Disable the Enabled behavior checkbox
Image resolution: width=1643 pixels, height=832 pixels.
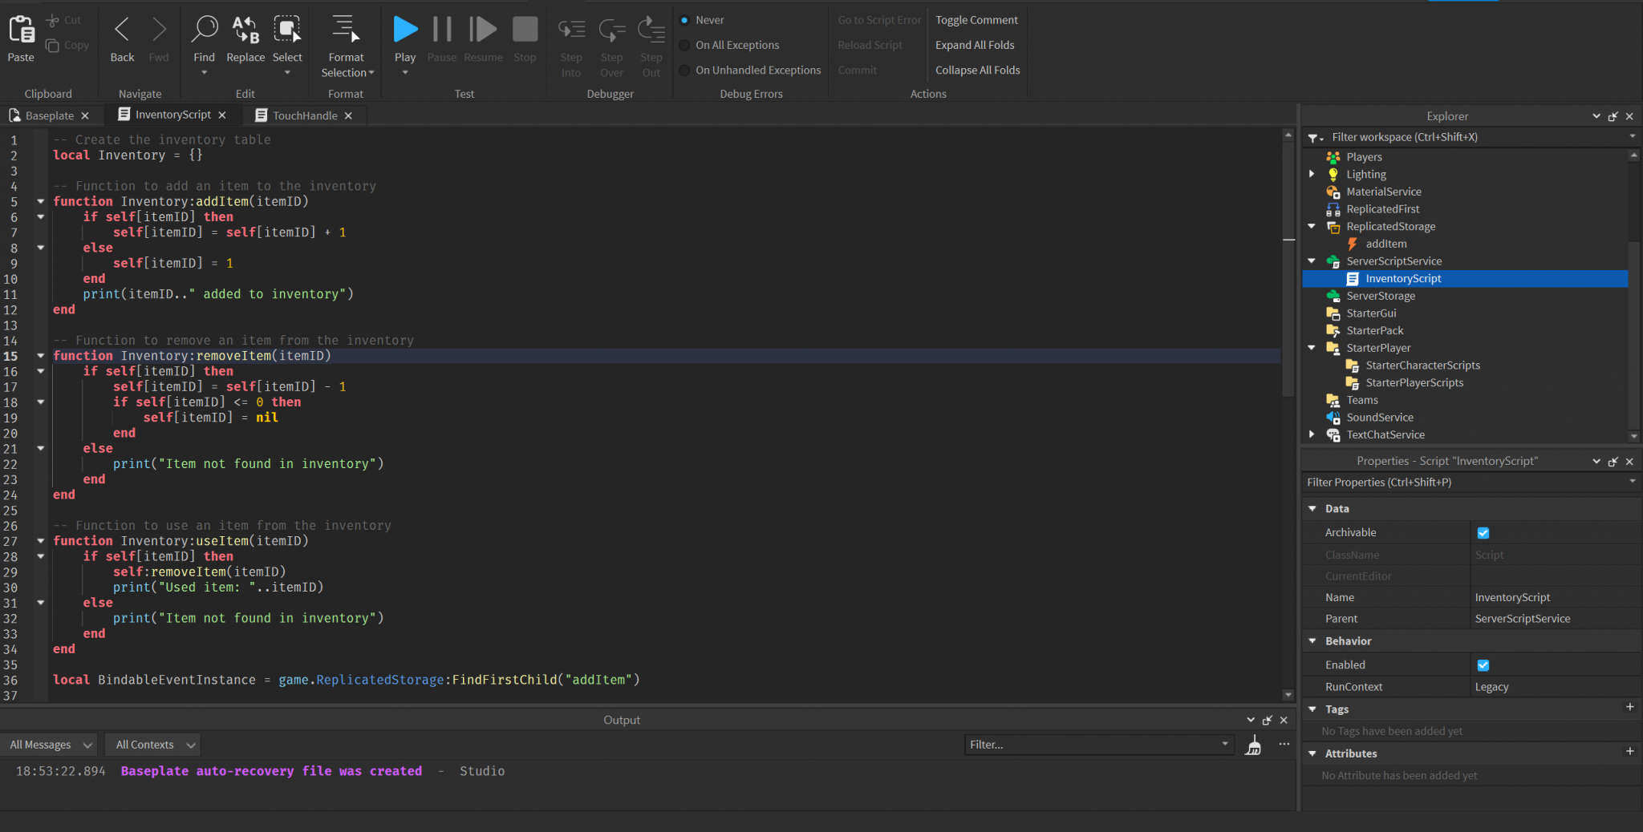[x=1483, y=664]
